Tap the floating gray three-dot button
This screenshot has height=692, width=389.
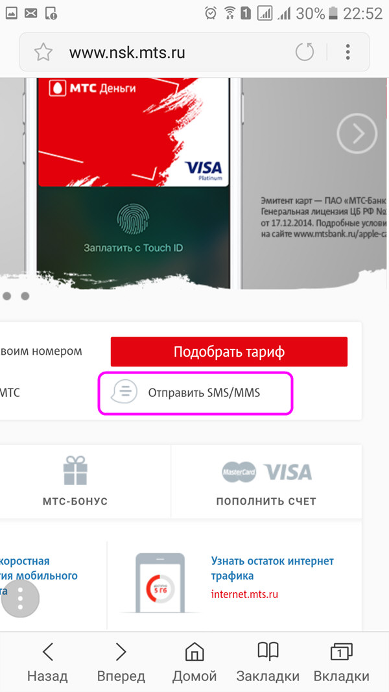(x=20, y=599)
